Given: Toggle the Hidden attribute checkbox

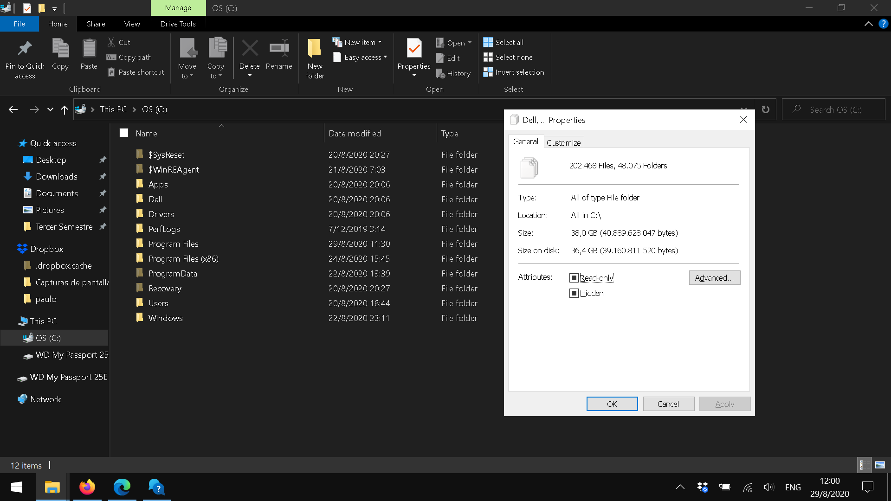Looking at the screenshot, I should (574, 293).
